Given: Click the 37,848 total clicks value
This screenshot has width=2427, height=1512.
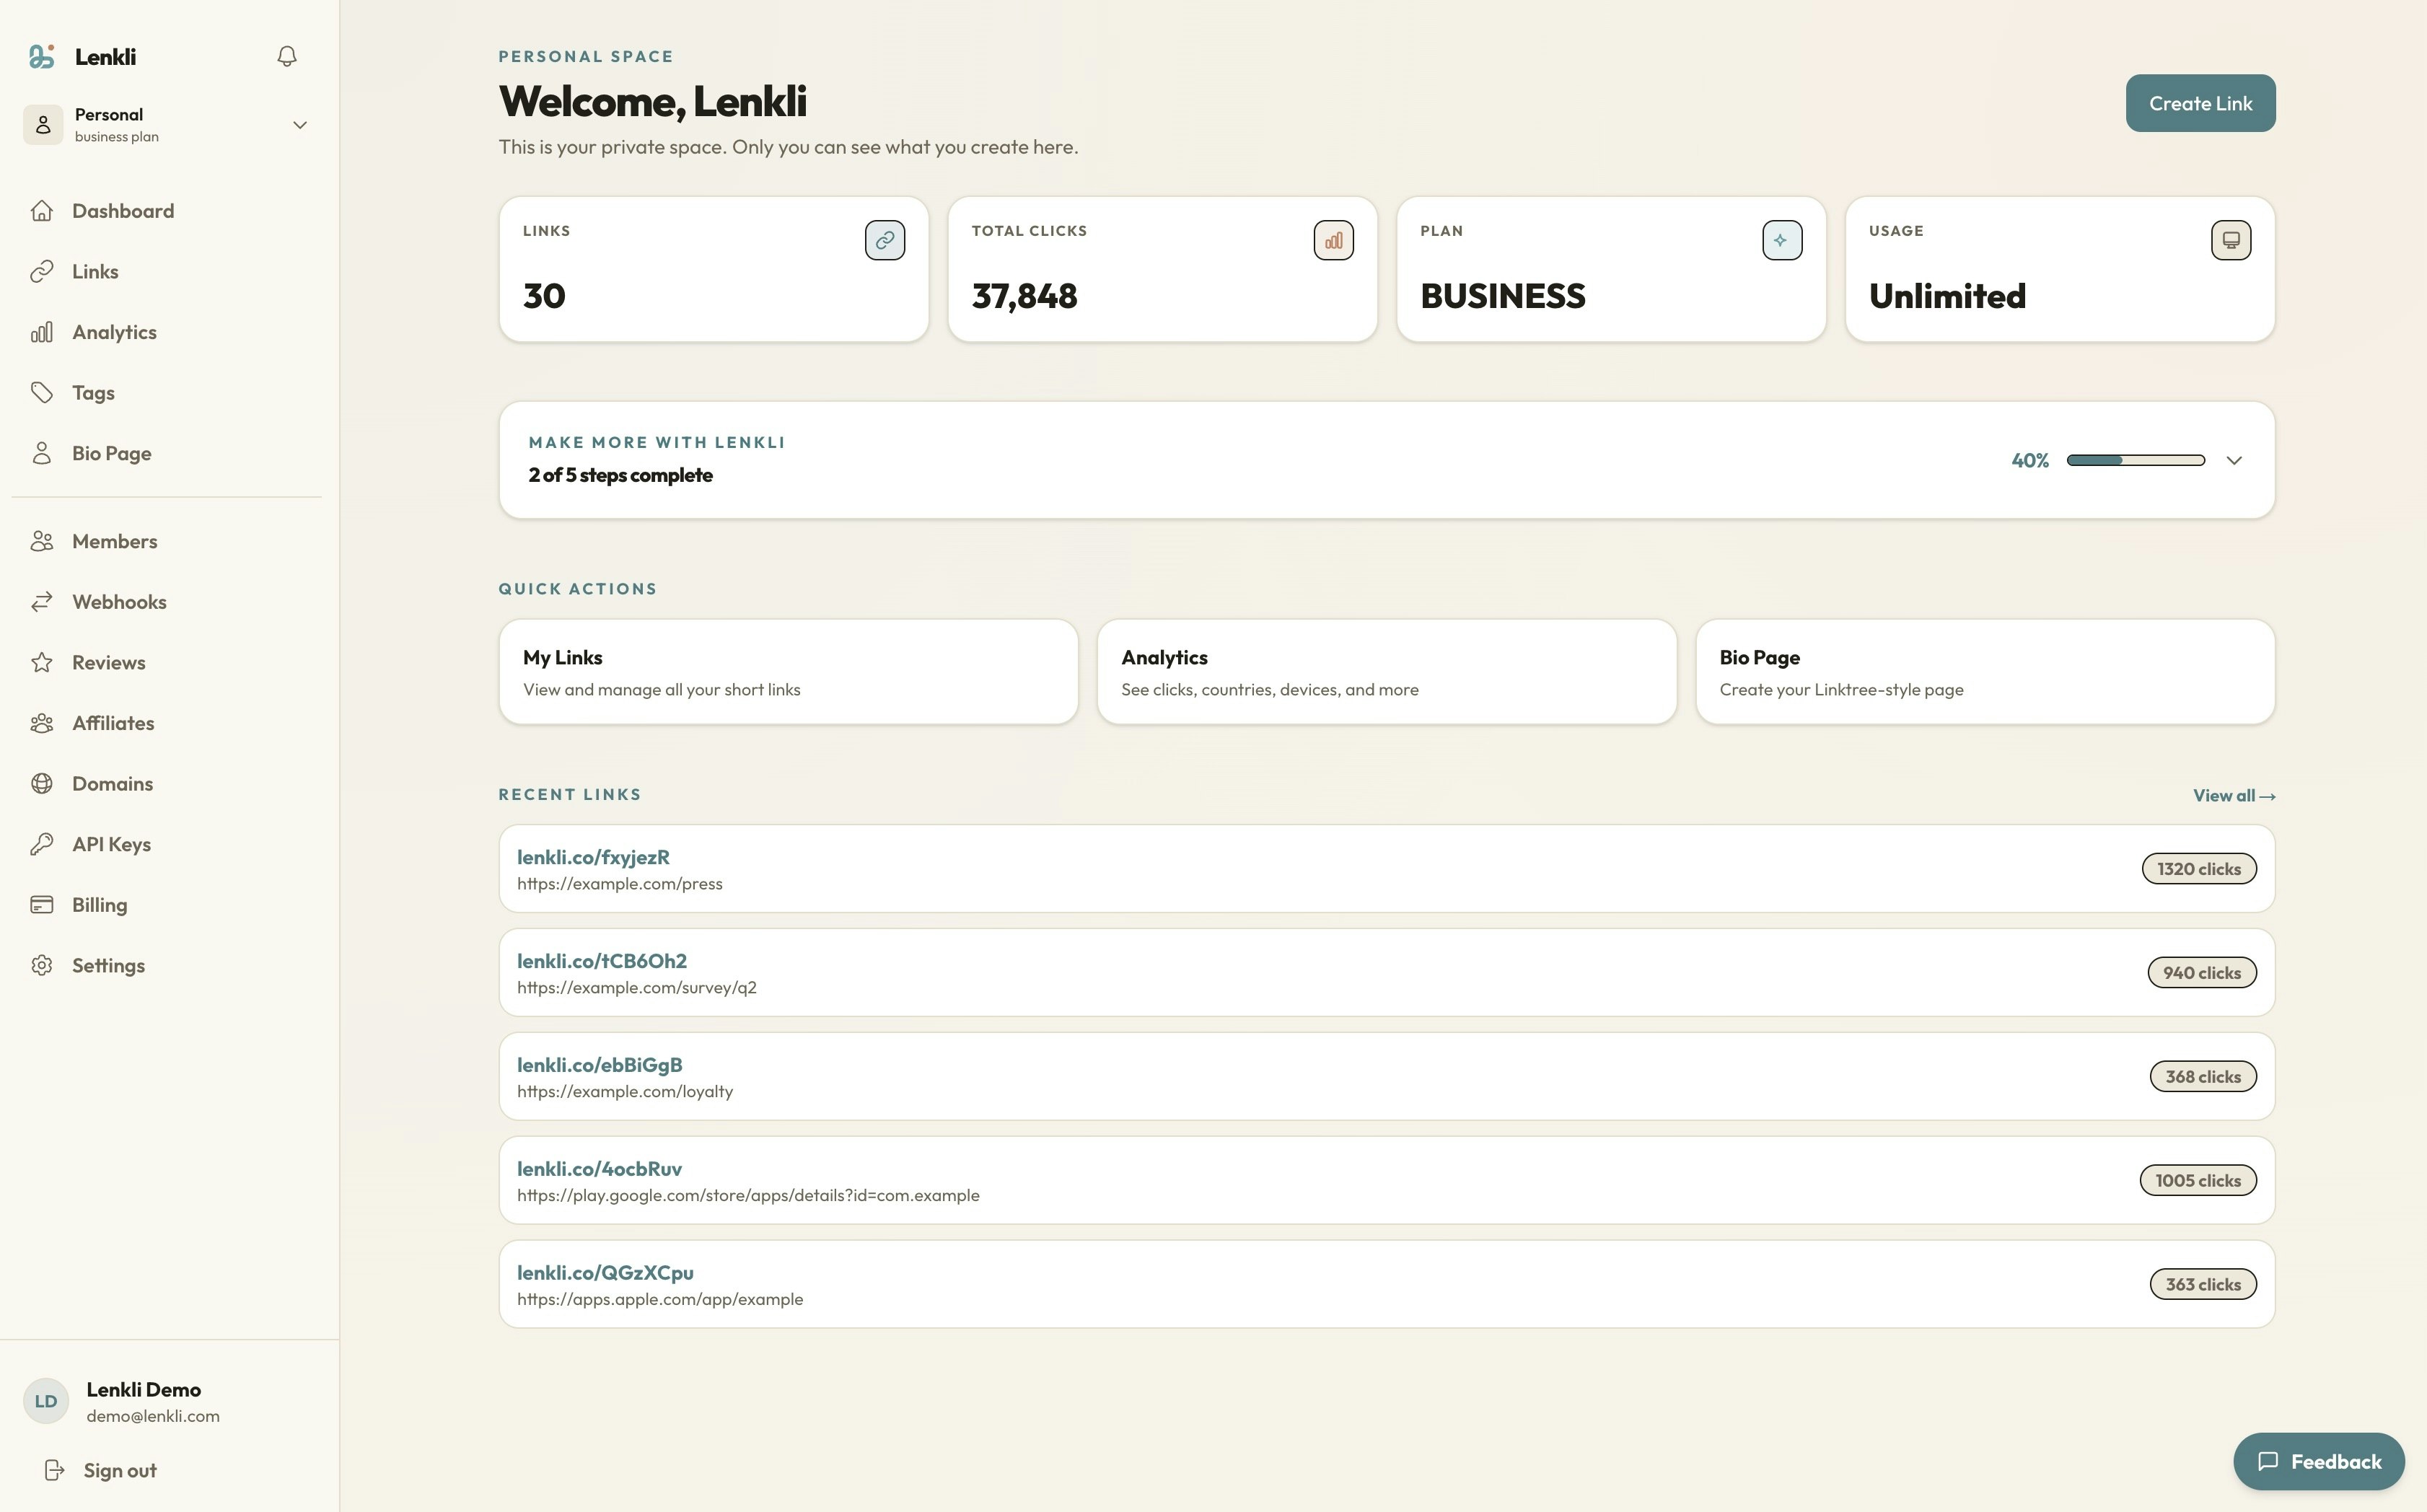Looking at the screenshot, I should [1024, 296].
